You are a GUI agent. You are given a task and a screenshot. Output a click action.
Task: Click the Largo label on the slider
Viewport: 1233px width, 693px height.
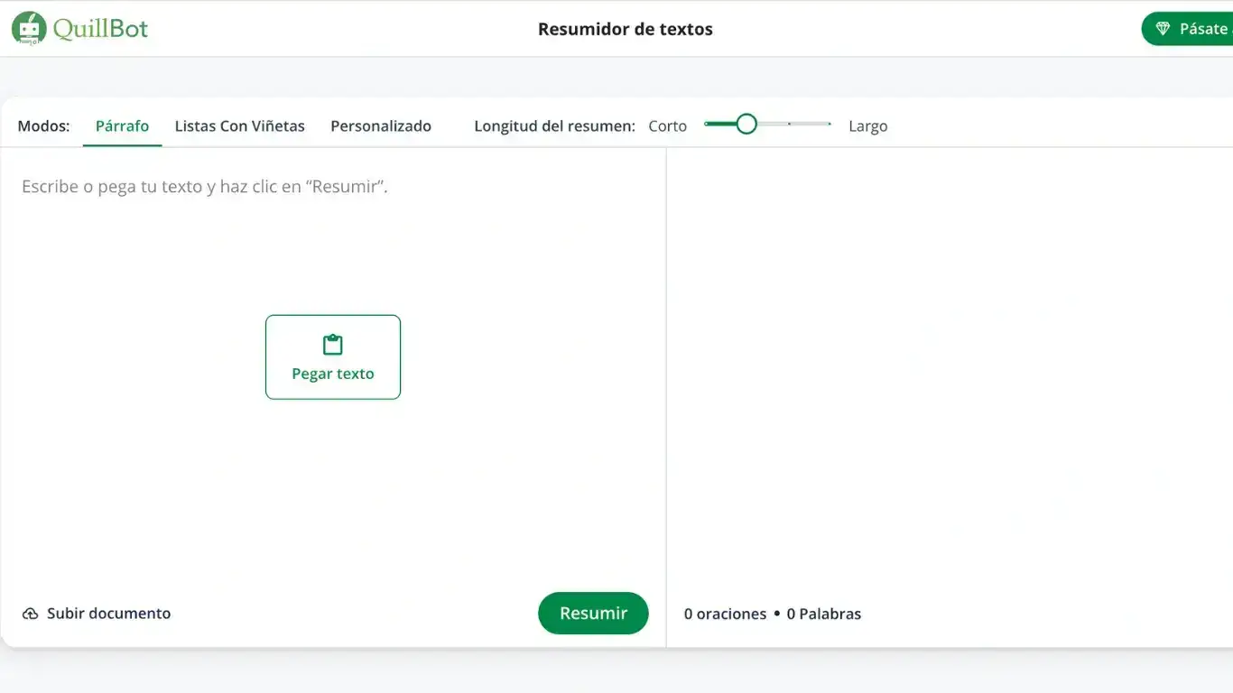(867, 125)
